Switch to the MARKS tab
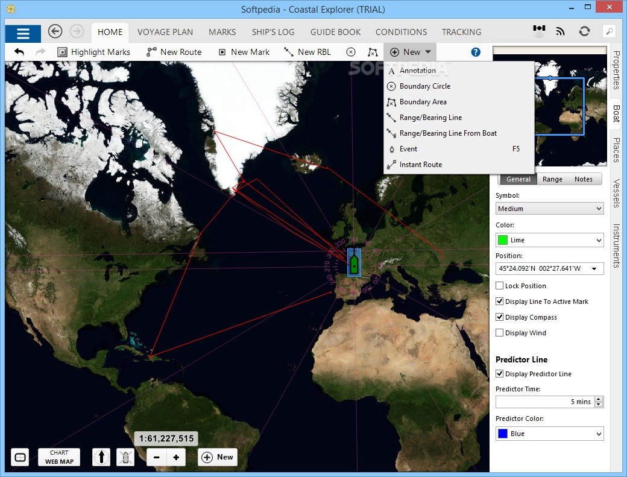 (x=222, y=32)
